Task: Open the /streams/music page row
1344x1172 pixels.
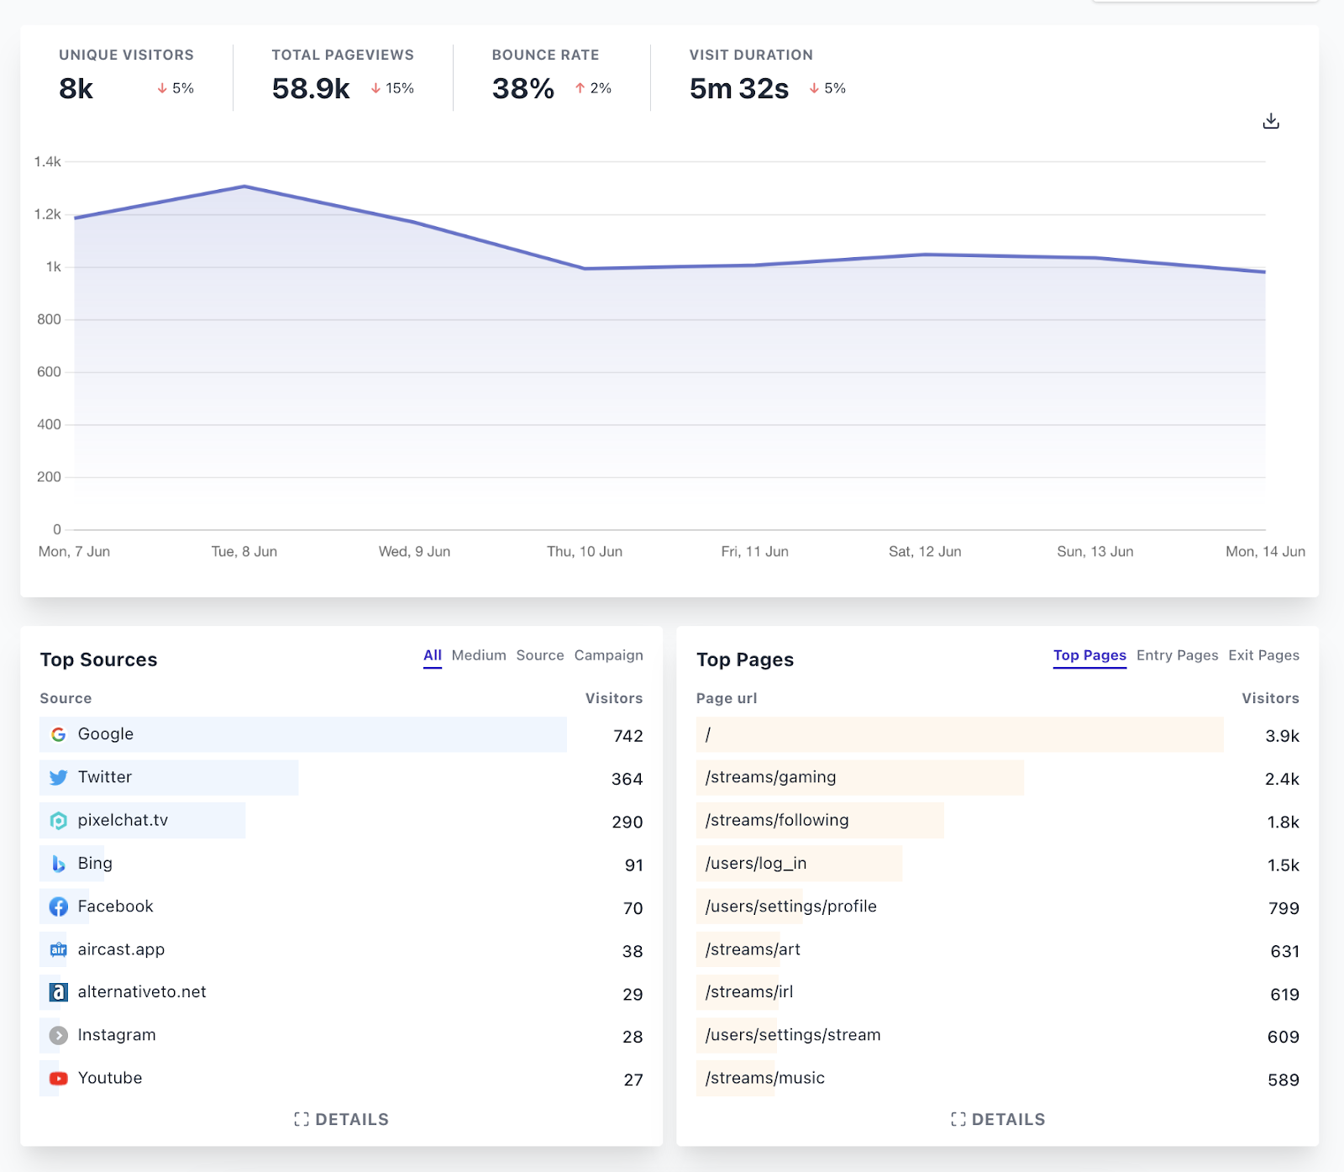Action: coord(998,1078)
